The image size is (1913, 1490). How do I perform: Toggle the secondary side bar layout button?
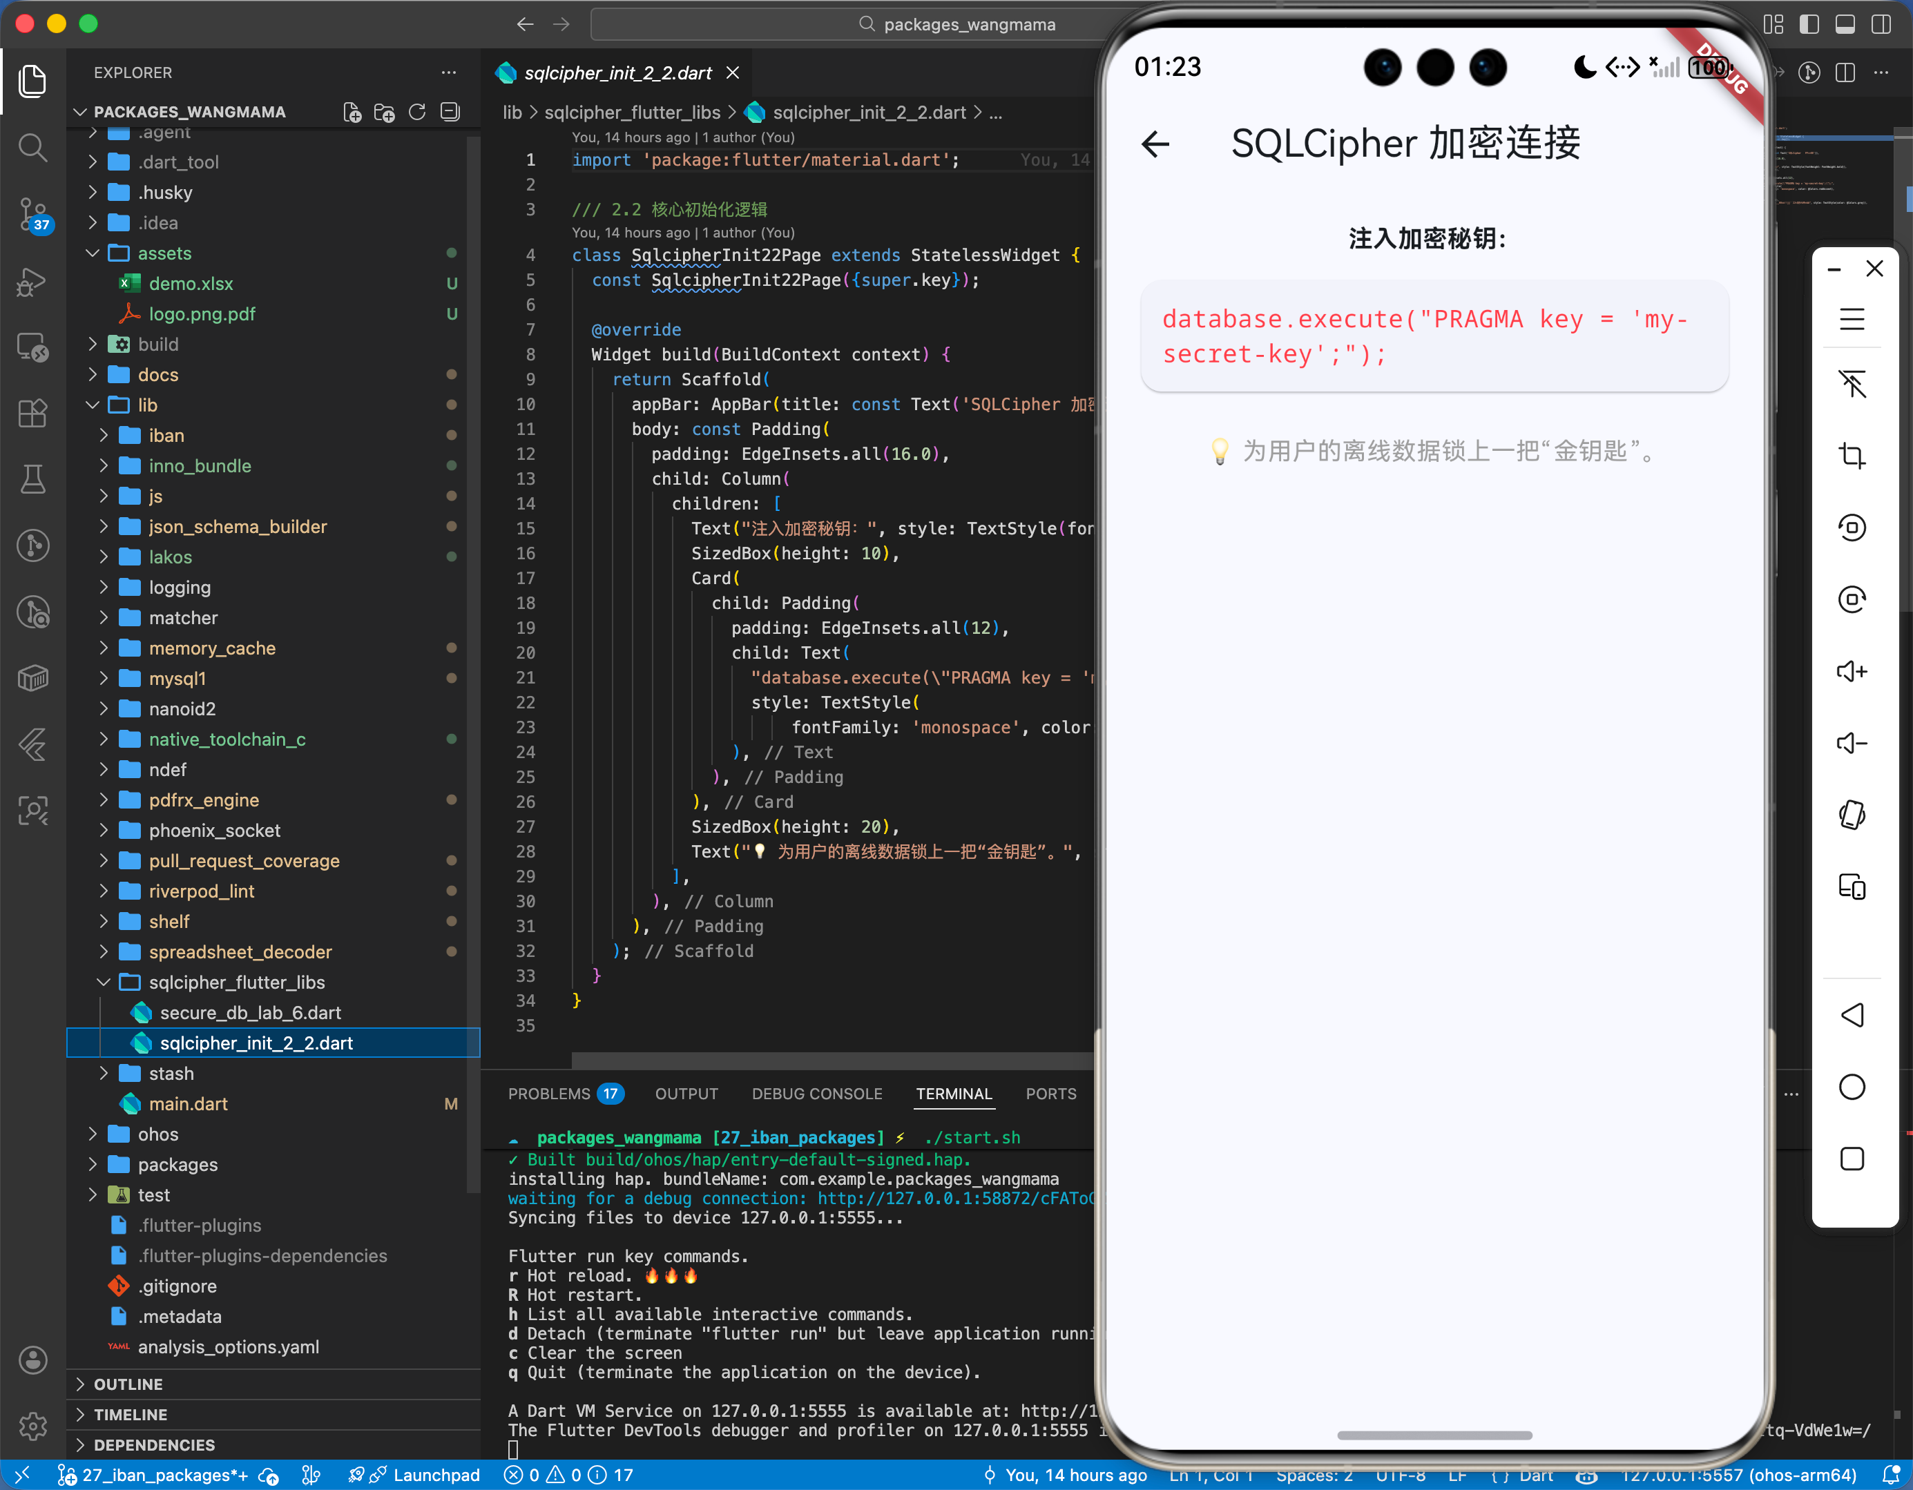point(1881,25)
